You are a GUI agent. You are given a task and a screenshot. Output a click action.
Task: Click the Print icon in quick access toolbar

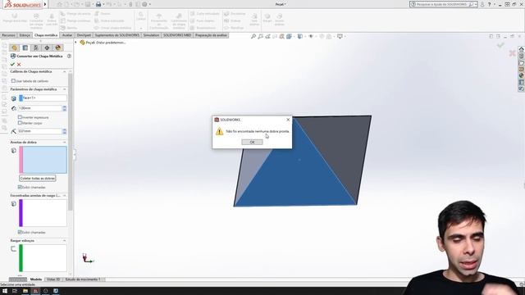tap(98, 4)
